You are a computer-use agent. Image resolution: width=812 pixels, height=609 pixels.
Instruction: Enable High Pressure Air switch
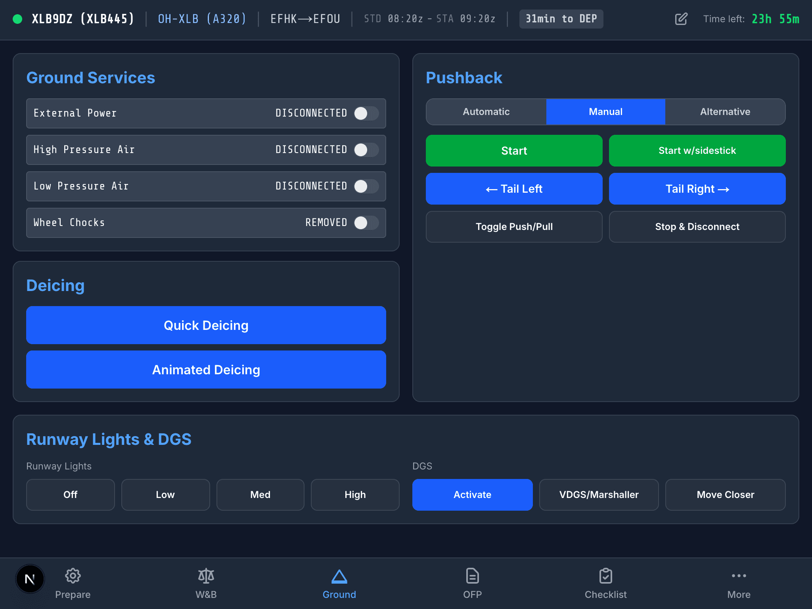click(x=366, y=150)
